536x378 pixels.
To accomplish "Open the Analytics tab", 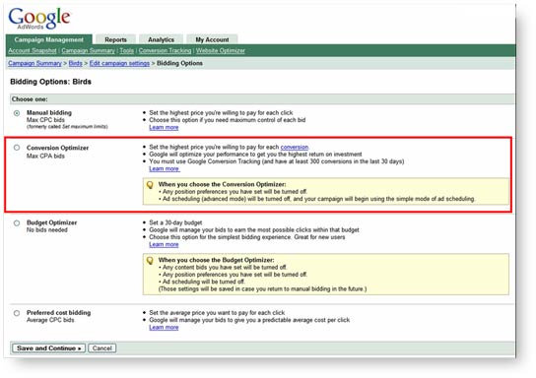I will point(161,39).
